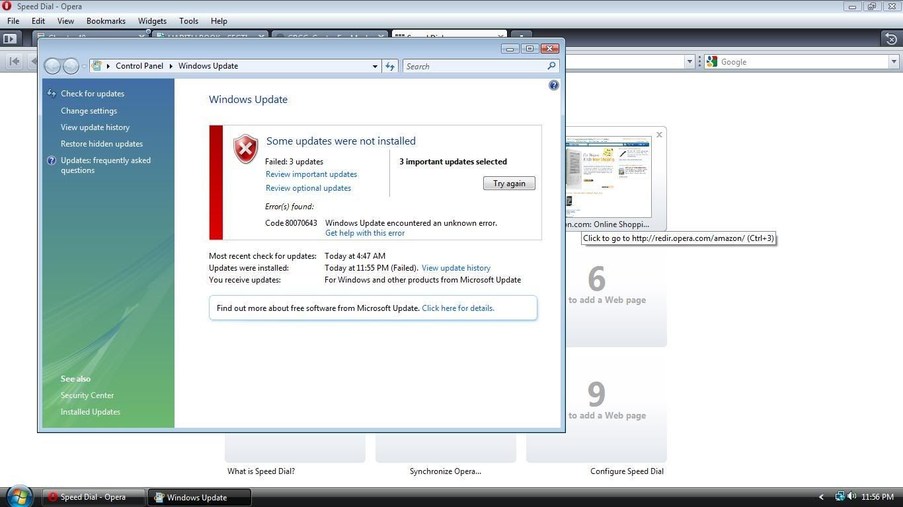
Task: Click Configure Speed Dial link
Action: pos(627,471)
